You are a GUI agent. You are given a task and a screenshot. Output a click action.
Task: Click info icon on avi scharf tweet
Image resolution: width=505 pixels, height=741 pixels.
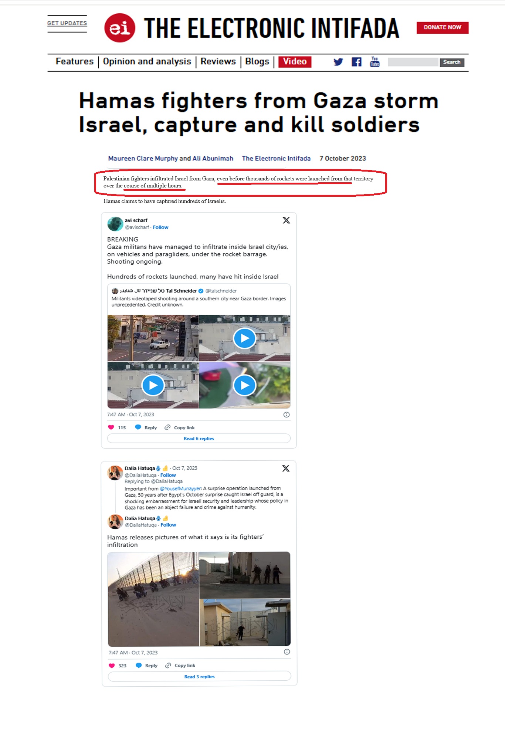point(287,415)
